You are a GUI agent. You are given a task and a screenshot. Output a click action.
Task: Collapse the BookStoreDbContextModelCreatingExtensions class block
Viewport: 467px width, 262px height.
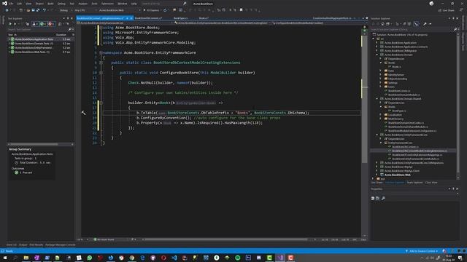(101, 63)
